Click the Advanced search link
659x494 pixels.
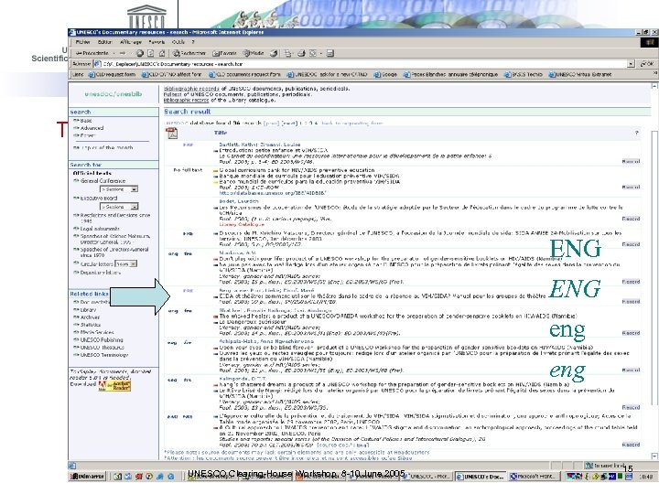pyautogui.click(x=92, y=128)
